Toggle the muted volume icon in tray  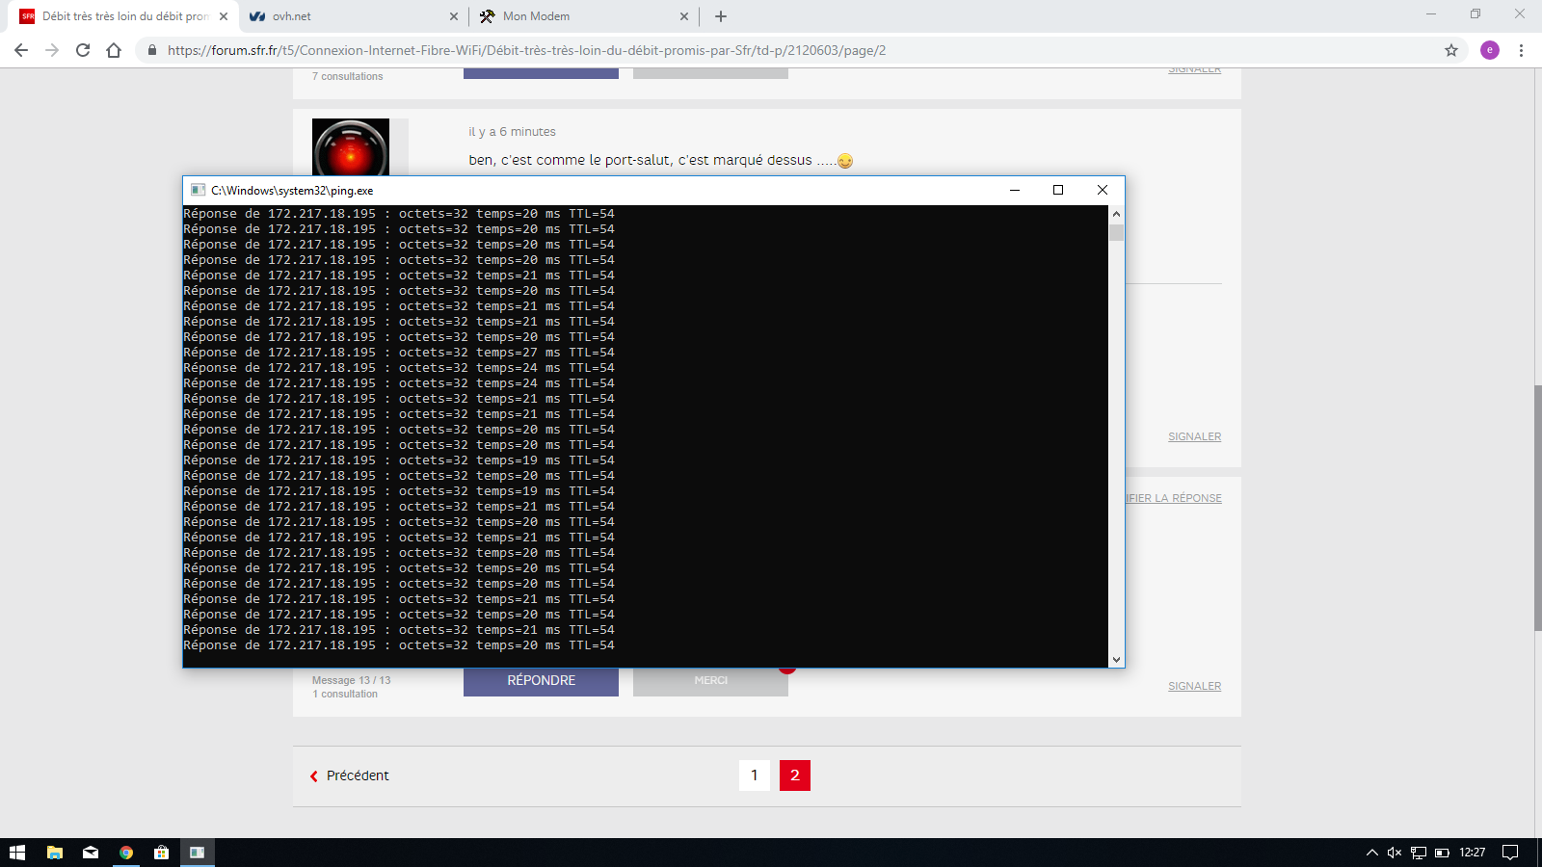click(x=1394, y=853)
